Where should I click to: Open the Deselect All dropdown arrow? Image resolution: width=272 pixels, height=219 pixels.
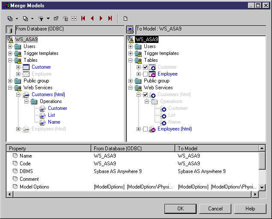pyautogui.click(x=32, y=18)
